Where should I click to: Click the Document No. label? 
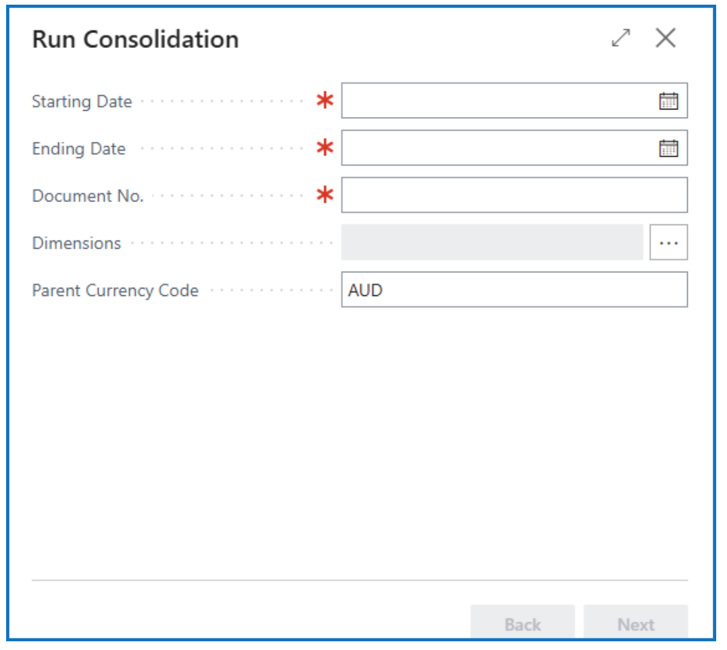point(88,197)
